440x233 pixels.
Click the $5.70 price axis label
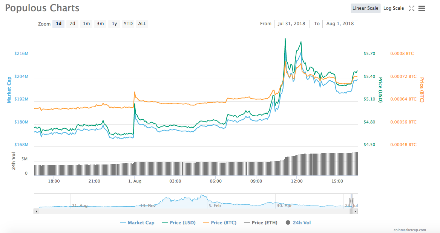pos(369,53)
